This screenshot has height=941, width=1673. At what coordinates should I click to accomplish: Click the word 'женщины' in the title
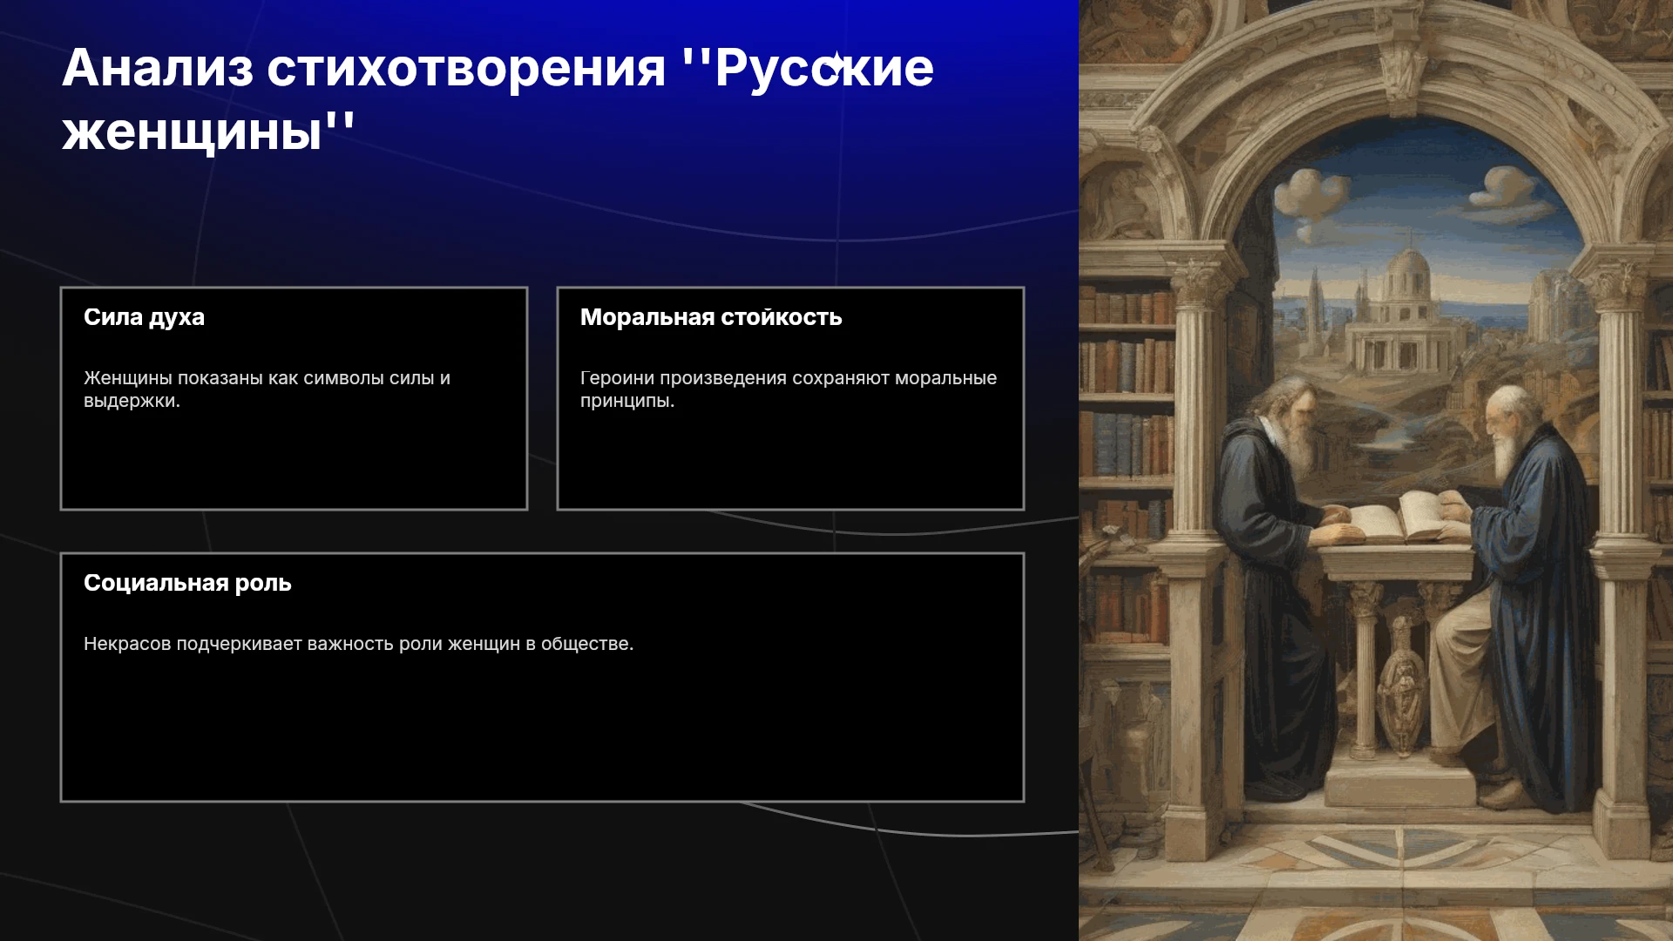192,132
